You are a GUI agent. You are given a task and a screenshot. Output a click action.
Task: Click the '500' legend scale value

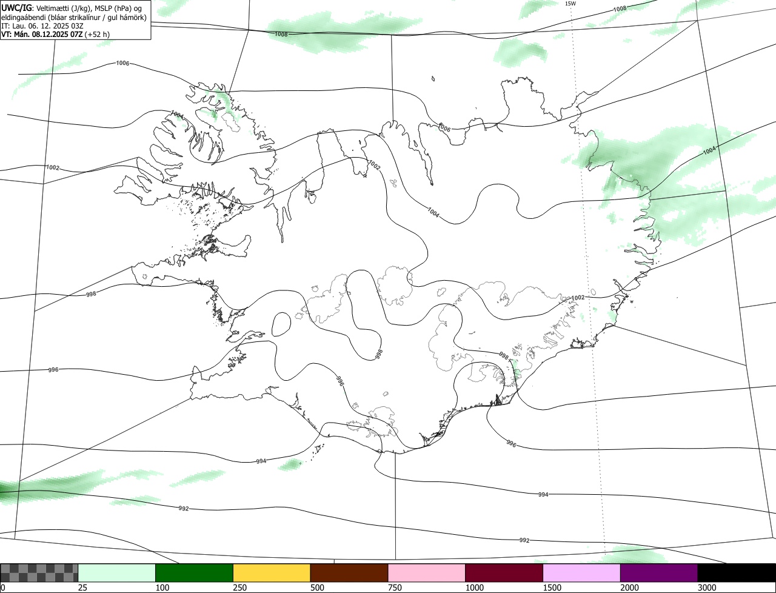click(x=317, y=588)
